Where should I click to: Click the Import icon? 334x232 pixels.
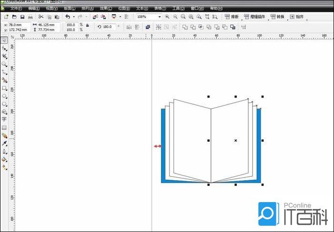click(95, 17)
